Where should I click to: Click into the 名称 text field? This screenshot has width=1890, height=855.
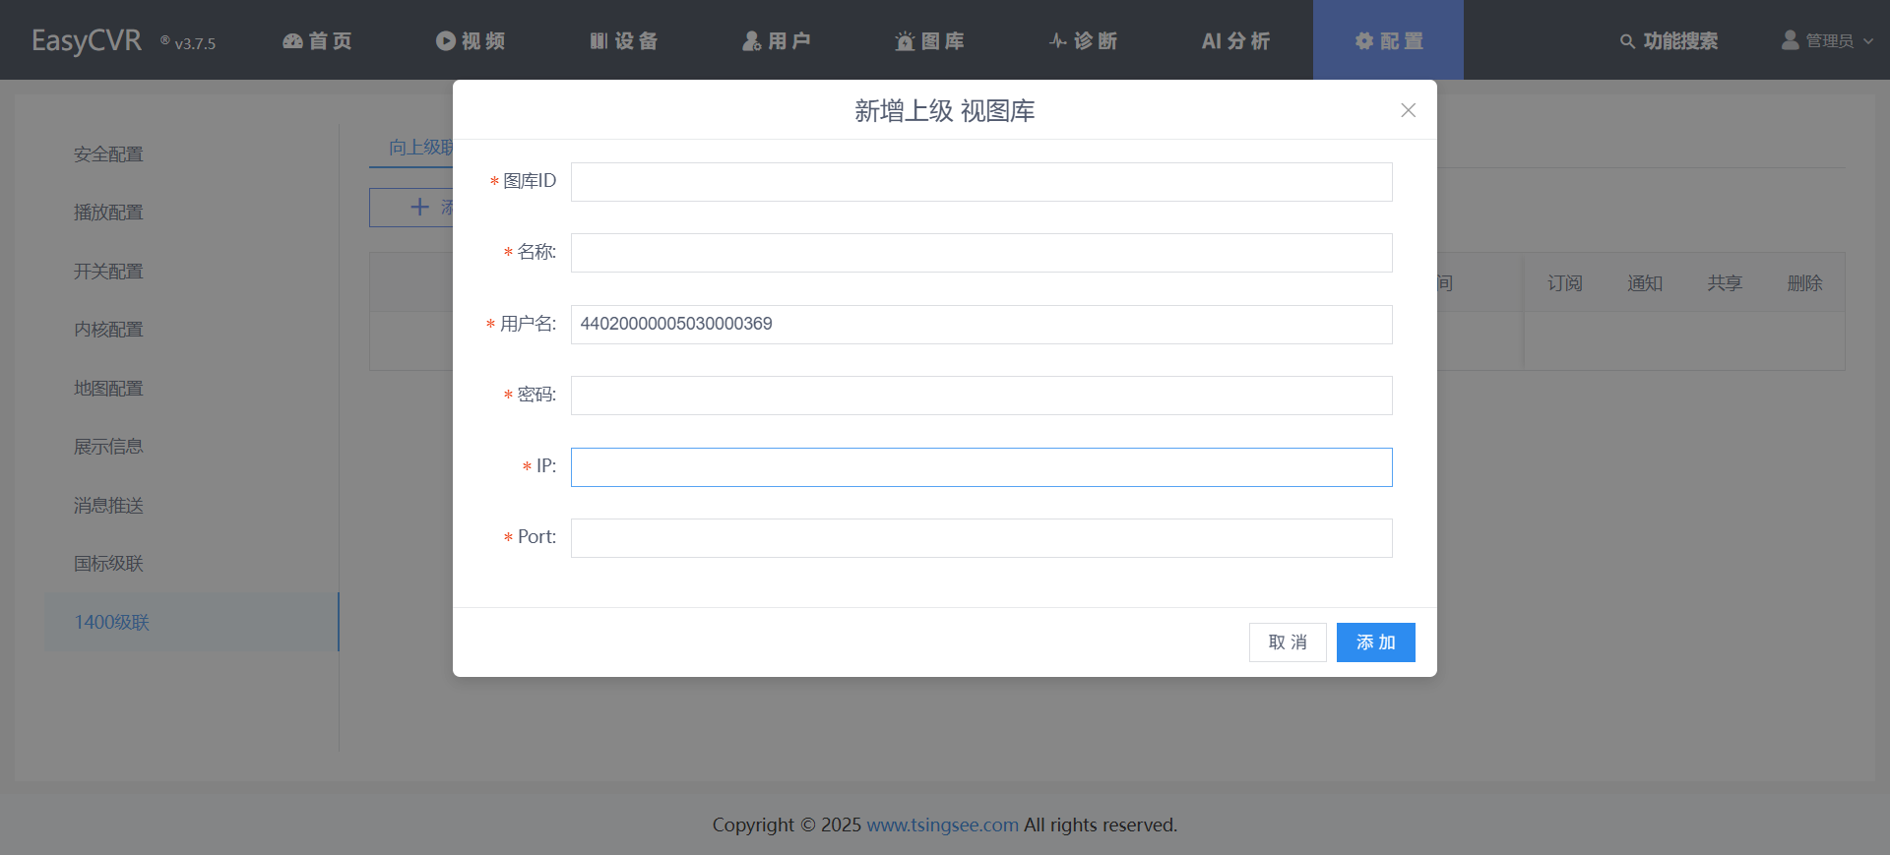point(980,253)
